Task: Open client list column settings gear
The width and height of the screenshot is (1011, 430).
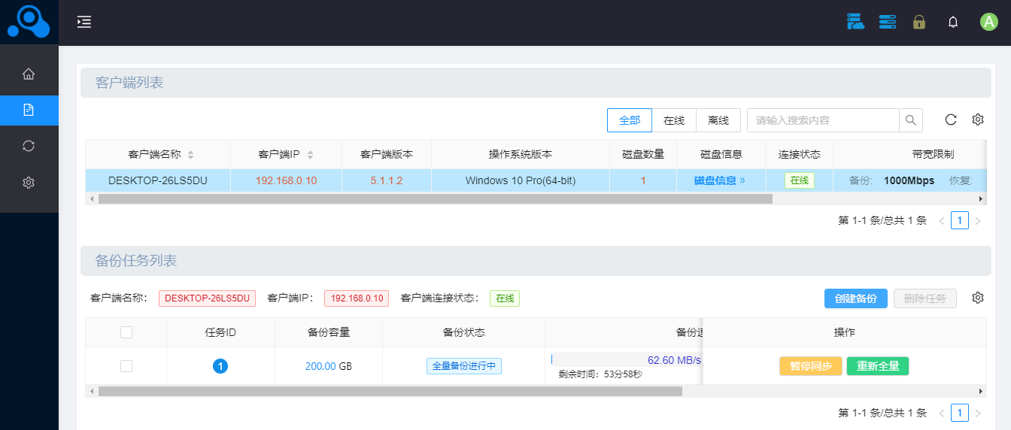Action: pos(978,120)
